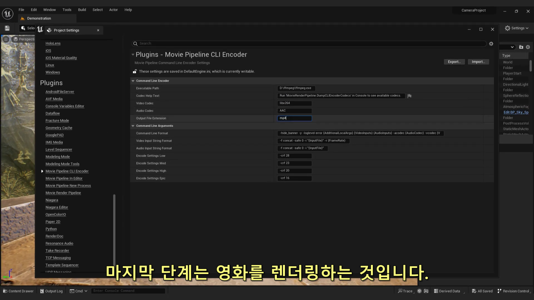The width and height of the screenshot is (534, 300).
Task: Click the plugin list scrollbar
Action: point(114,231)
